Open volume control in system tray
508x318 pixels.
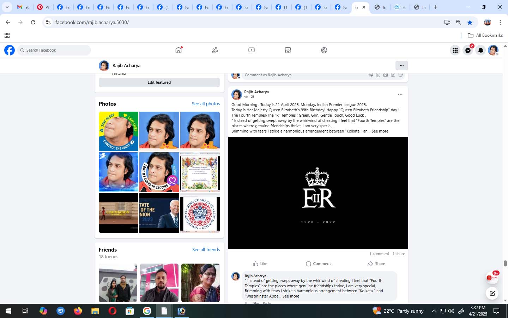pos(451,311)
